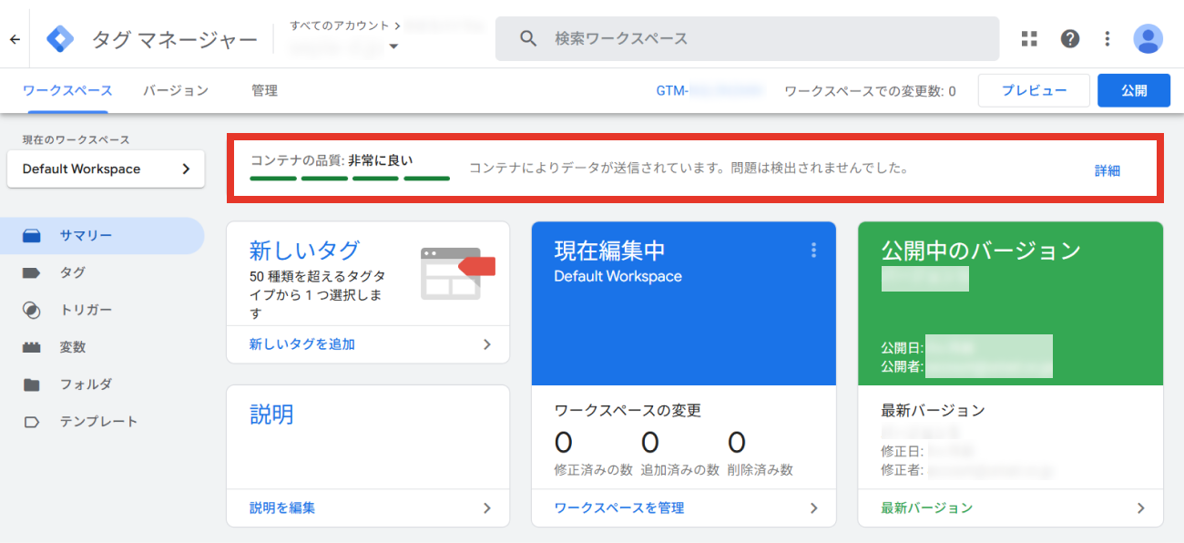Click the search magnifier icon
The image size is (1184, 543).
coord(528,38)
